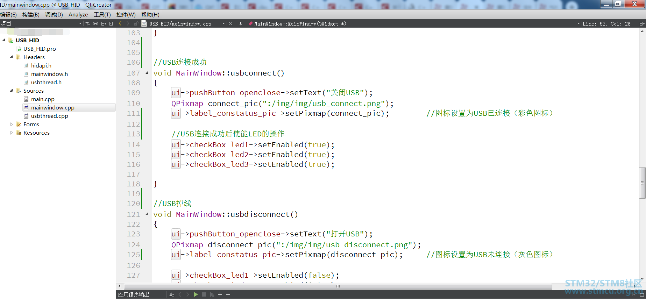This screenshot has height=299, width=646.
Task: Expand the Resources folder
Action: point(12,133)
